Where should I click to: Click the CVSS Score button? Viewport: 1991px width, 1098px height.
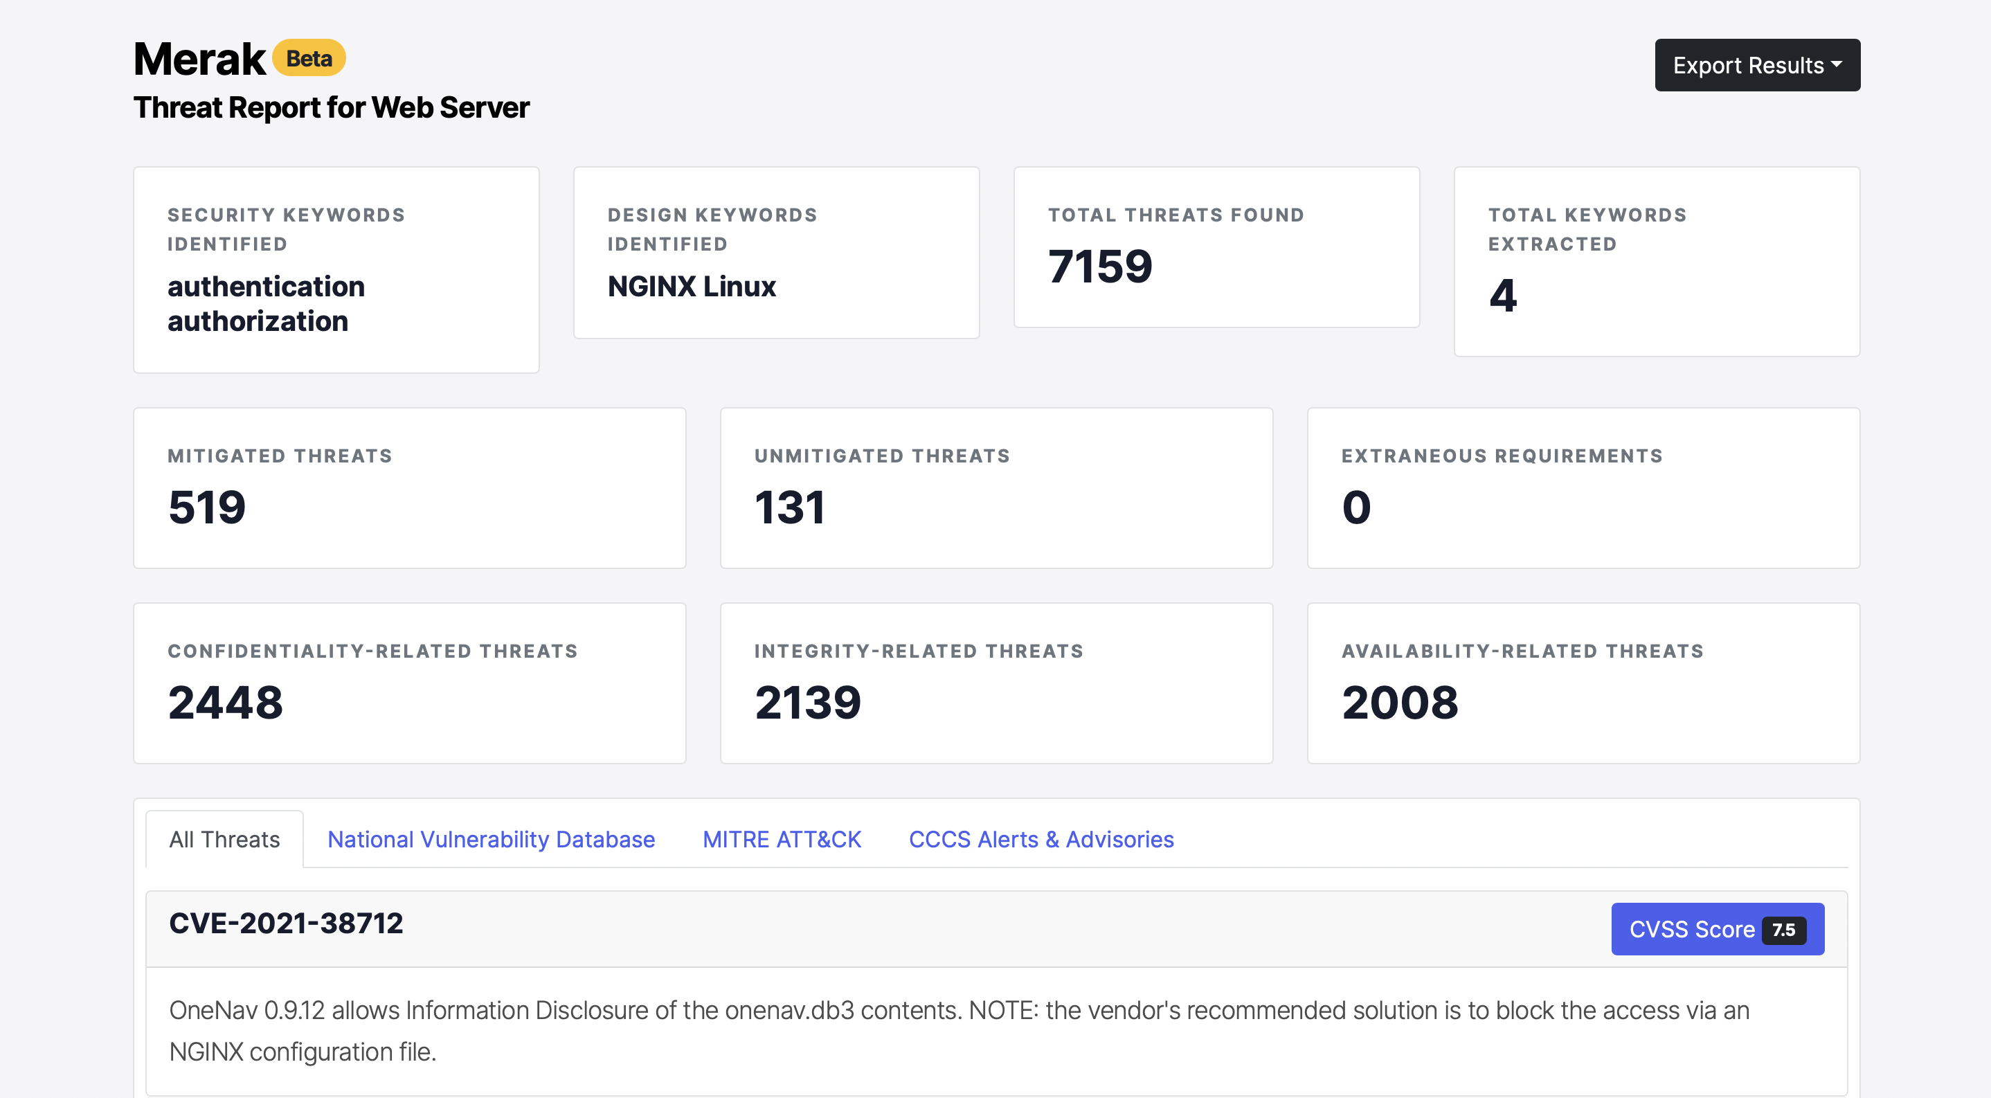click(1691, 929)
